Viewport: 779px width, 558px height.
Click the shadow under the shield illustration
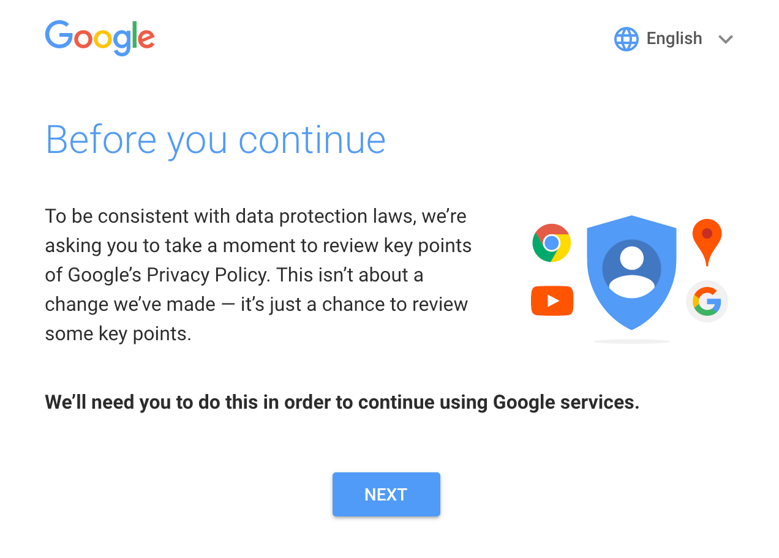631,340
